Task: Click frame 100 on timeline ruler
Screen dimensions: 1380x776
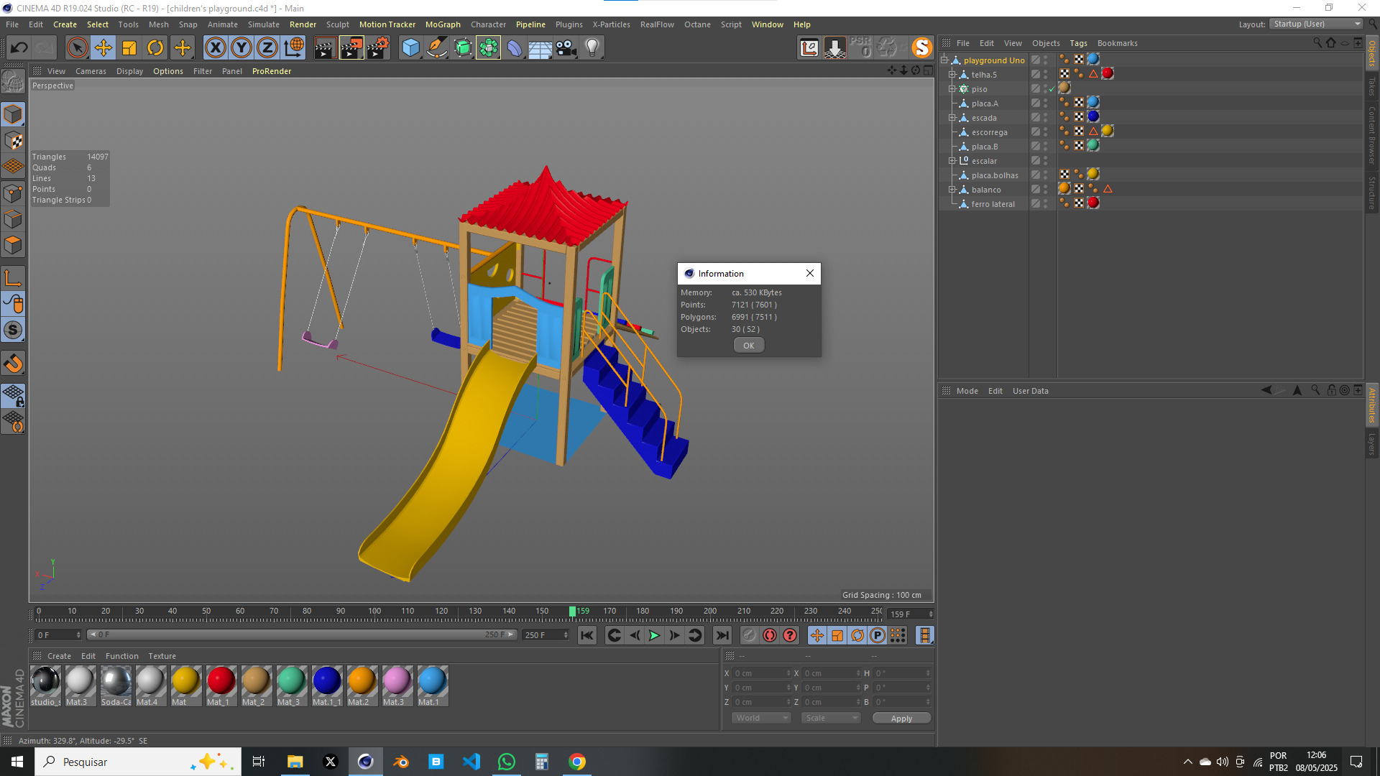Action: tap(374, 612)
